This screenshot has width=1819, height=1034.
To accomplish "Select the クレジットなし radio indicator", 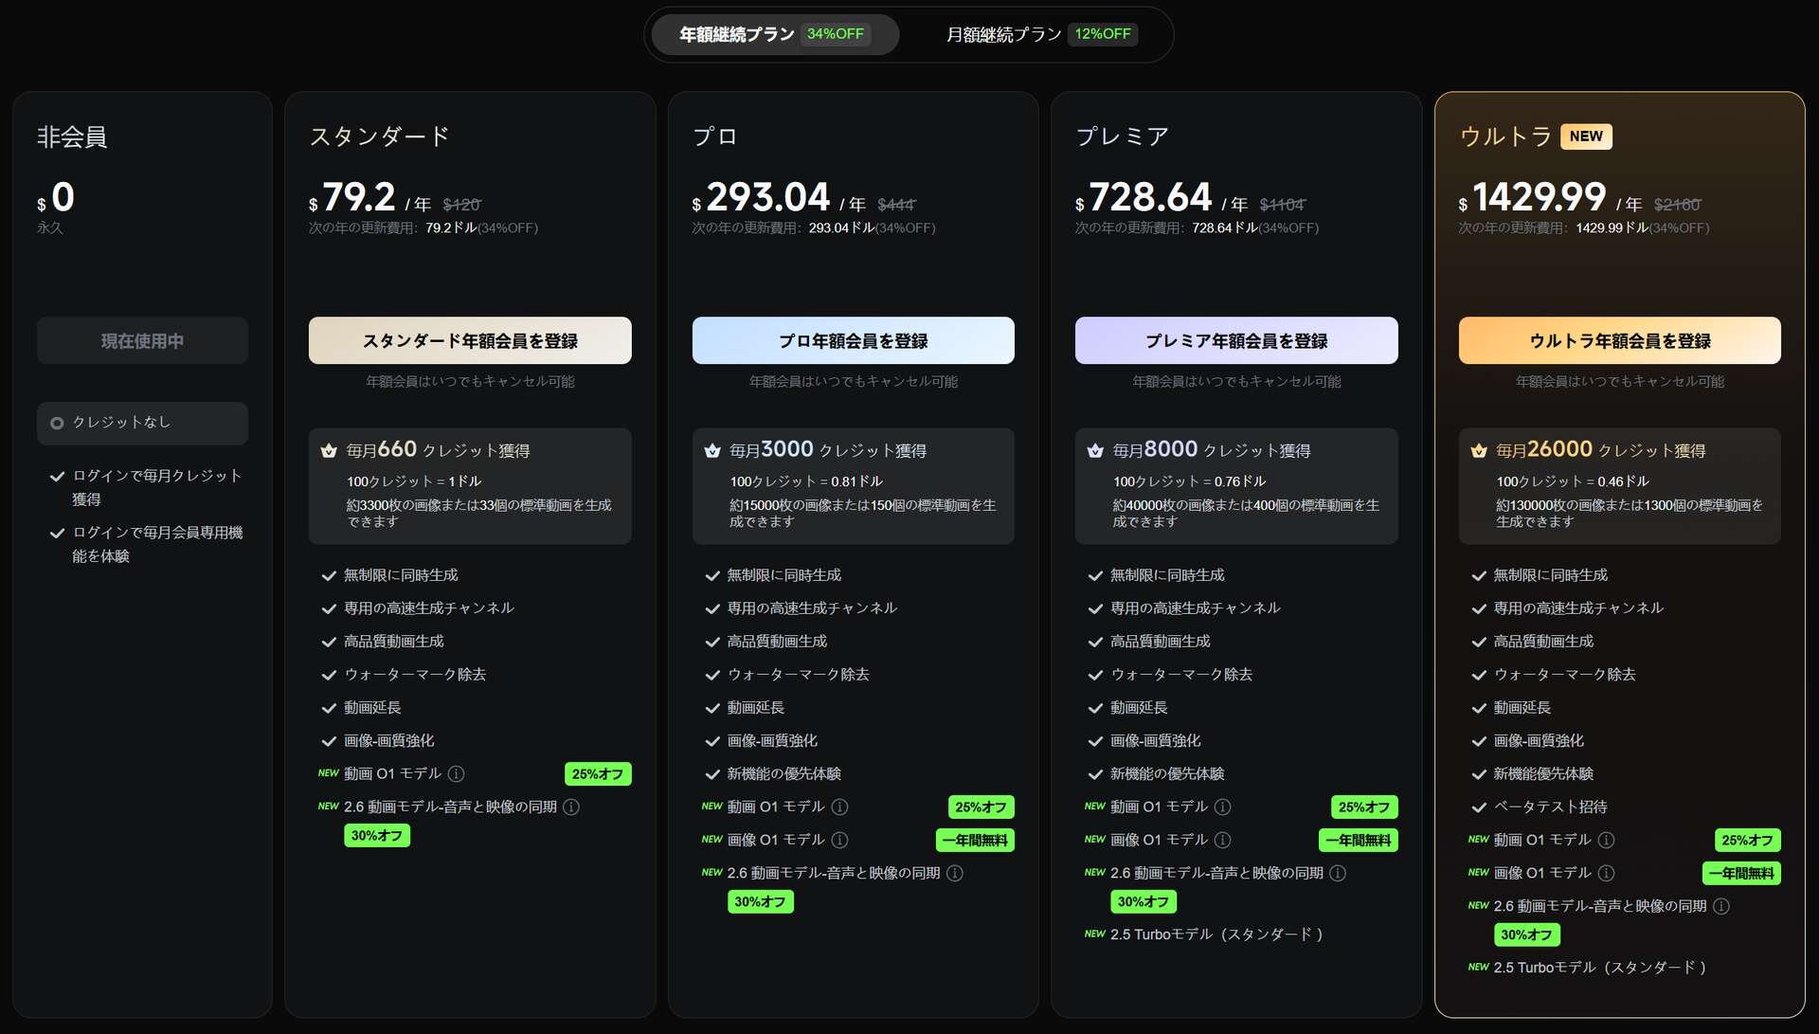I will click(57, 424).
